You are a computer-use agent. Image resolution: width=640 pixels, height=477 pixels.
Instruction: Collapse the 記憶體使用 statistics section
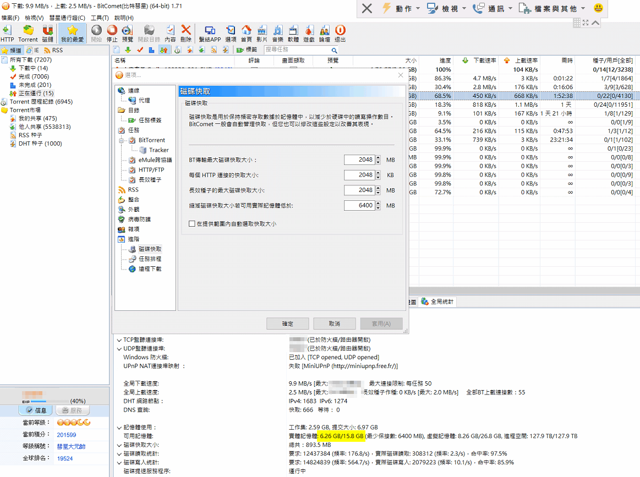coord(119,427)
